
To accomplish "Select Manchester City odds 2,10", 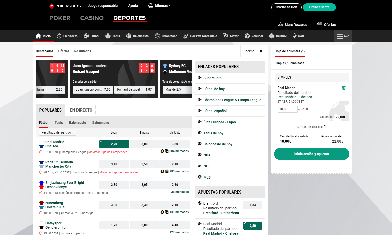I will 175,164.
